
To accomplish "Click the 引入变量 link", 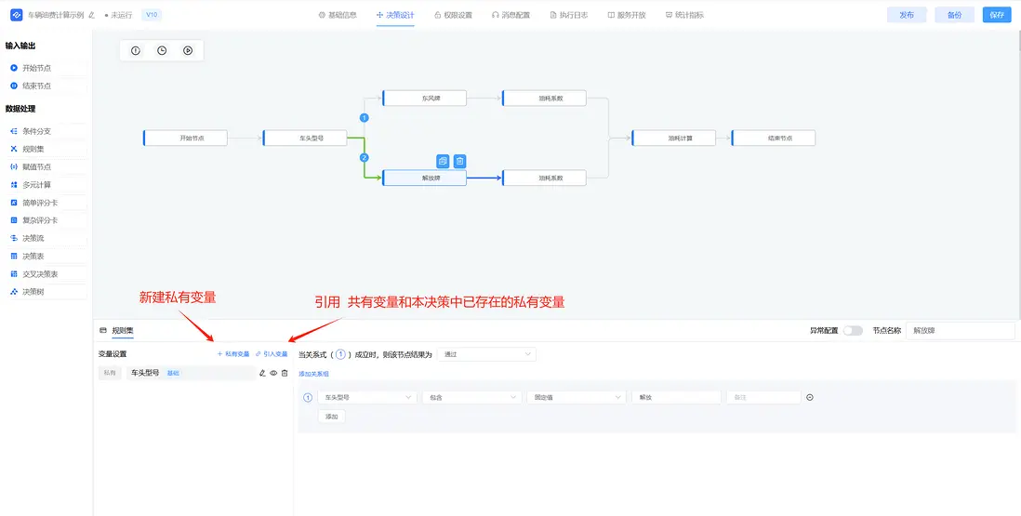I will click(x=272, y=354).
